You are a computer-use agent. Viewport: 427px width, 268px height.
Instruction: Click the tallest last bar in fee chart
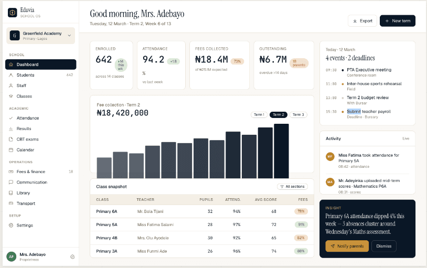tap(281, 151)
